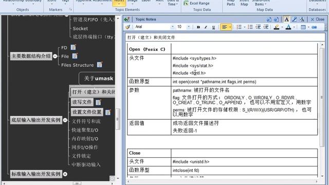The height and width of the screenshot is (185, 329).
Task: Open the text alignment dropdown arrow
Action: pyautogui.click(x=230, y=27)
